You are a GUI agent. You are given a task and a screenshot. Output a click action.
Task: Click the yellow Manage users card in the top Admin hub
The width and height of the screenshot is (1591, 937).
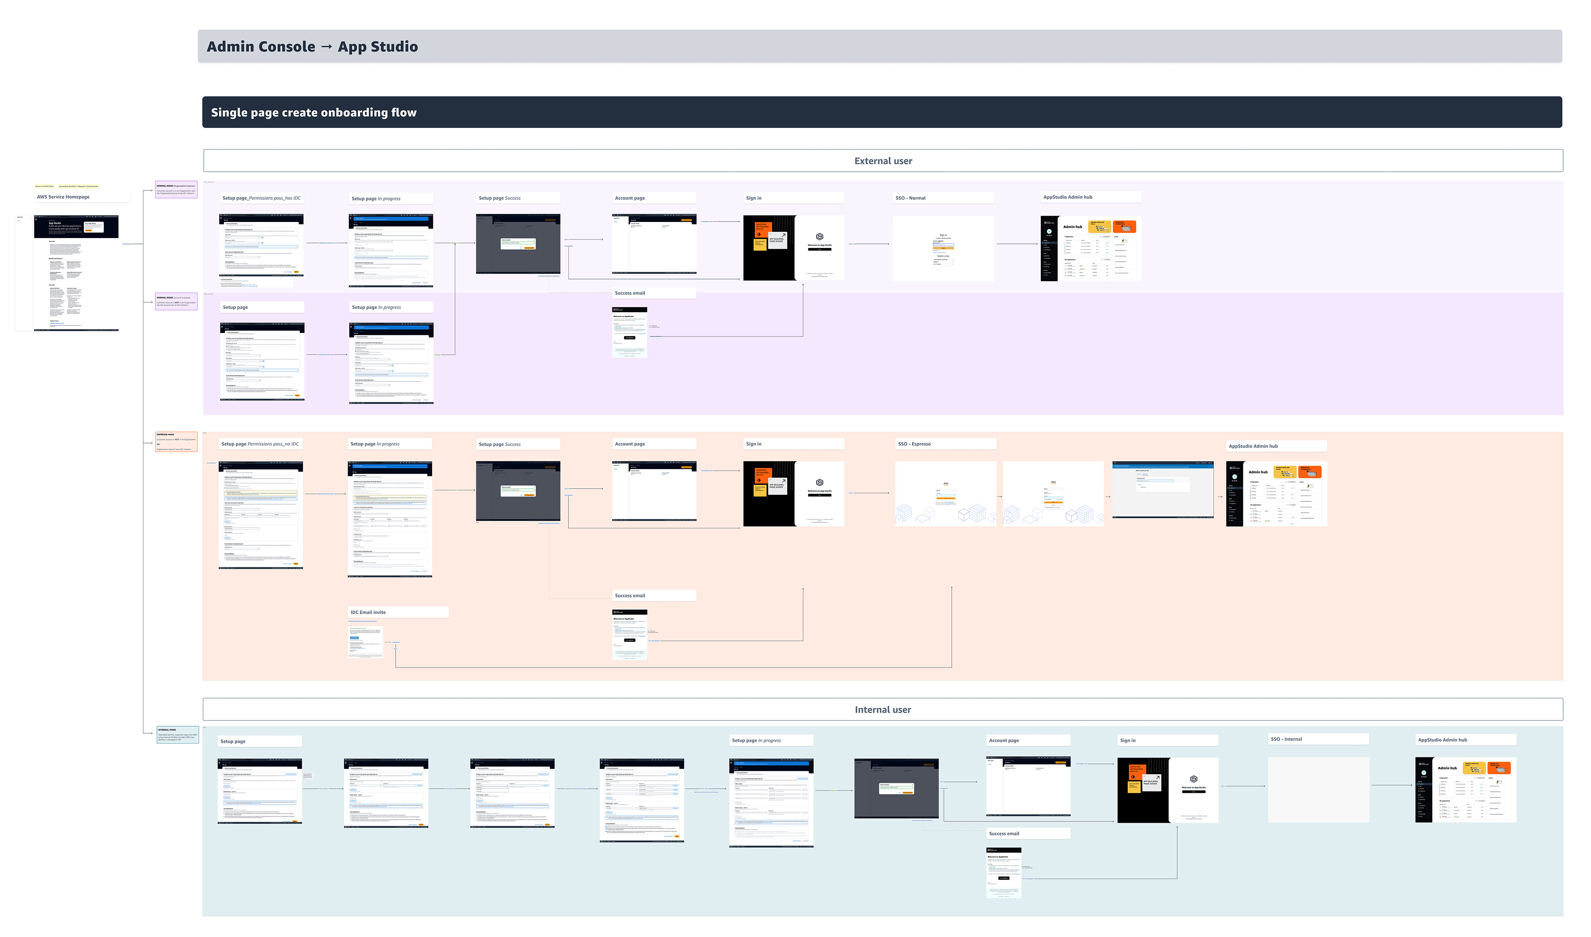1100,226
